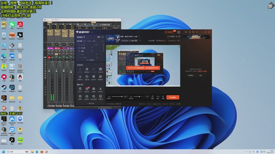Open the WeChat desktop icon

[12, 24]
